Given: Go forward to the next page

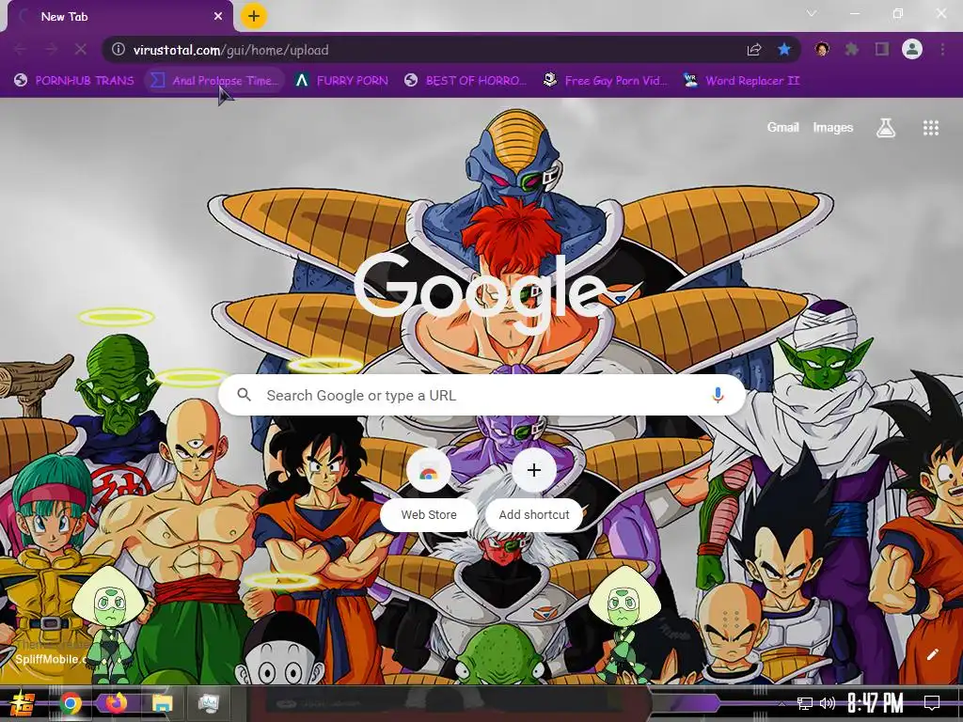Looking at the screenshot, I should 51,50.
